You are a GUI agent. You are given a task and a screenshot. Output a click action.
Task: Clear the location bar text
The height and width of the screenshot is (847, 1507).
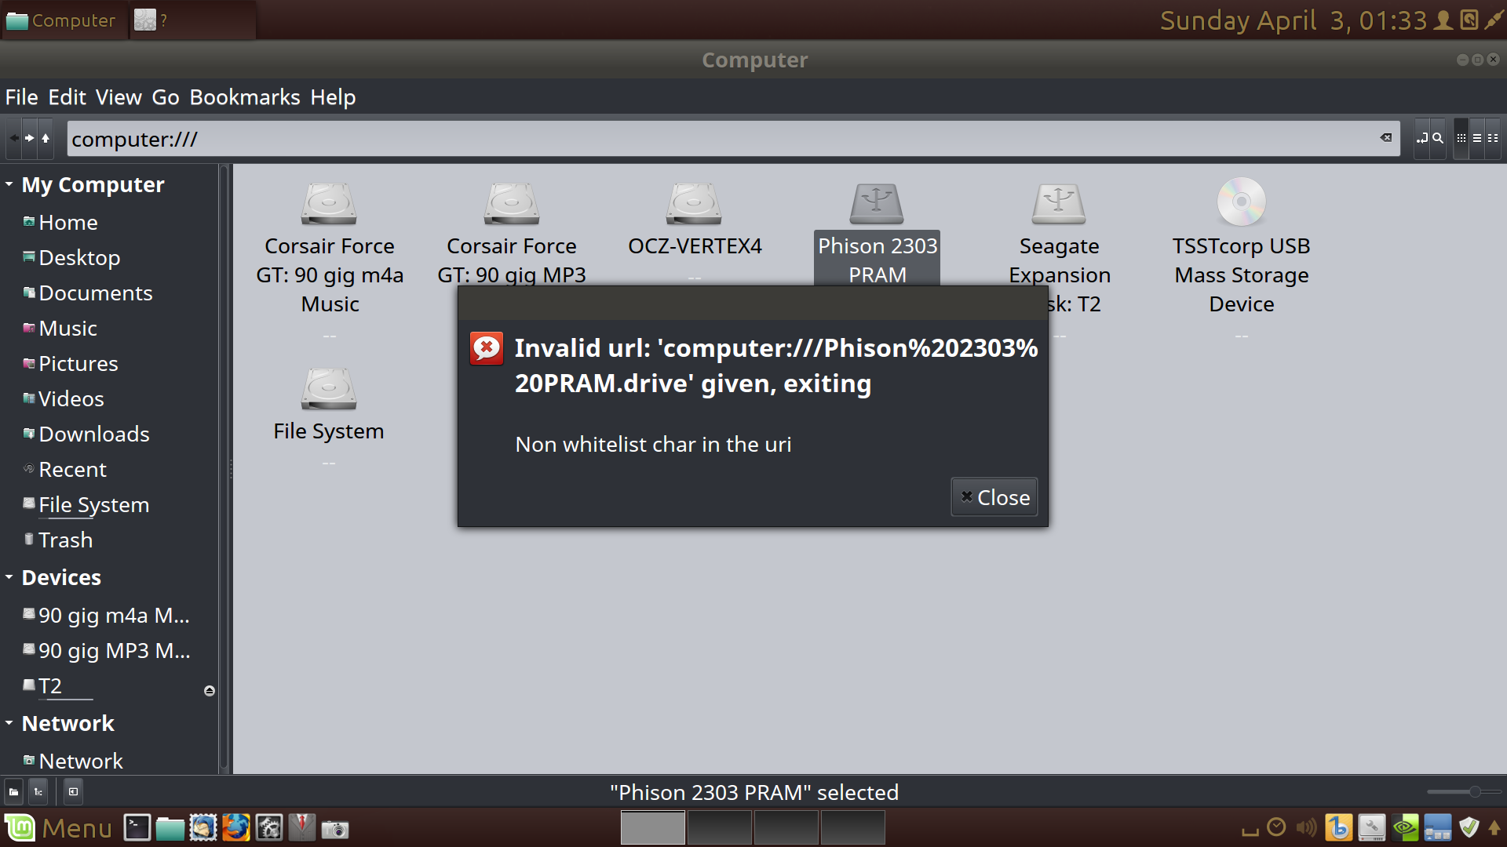coord(1386,138)
